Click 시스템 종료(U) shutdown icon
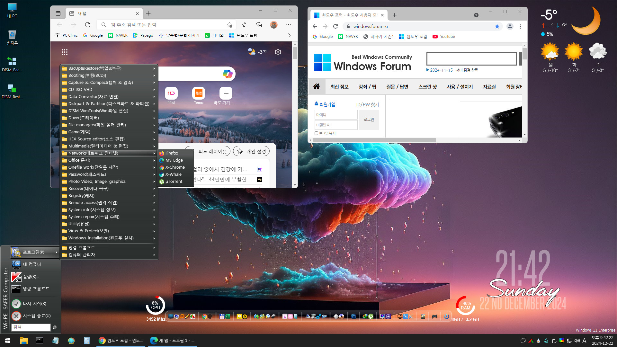This screenshot has width=617, height=347. (16, 316)
